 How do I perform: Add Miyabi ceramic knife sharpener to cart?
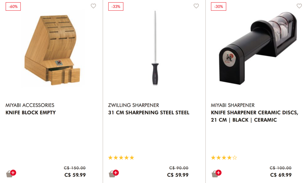(x=216, y=173)
